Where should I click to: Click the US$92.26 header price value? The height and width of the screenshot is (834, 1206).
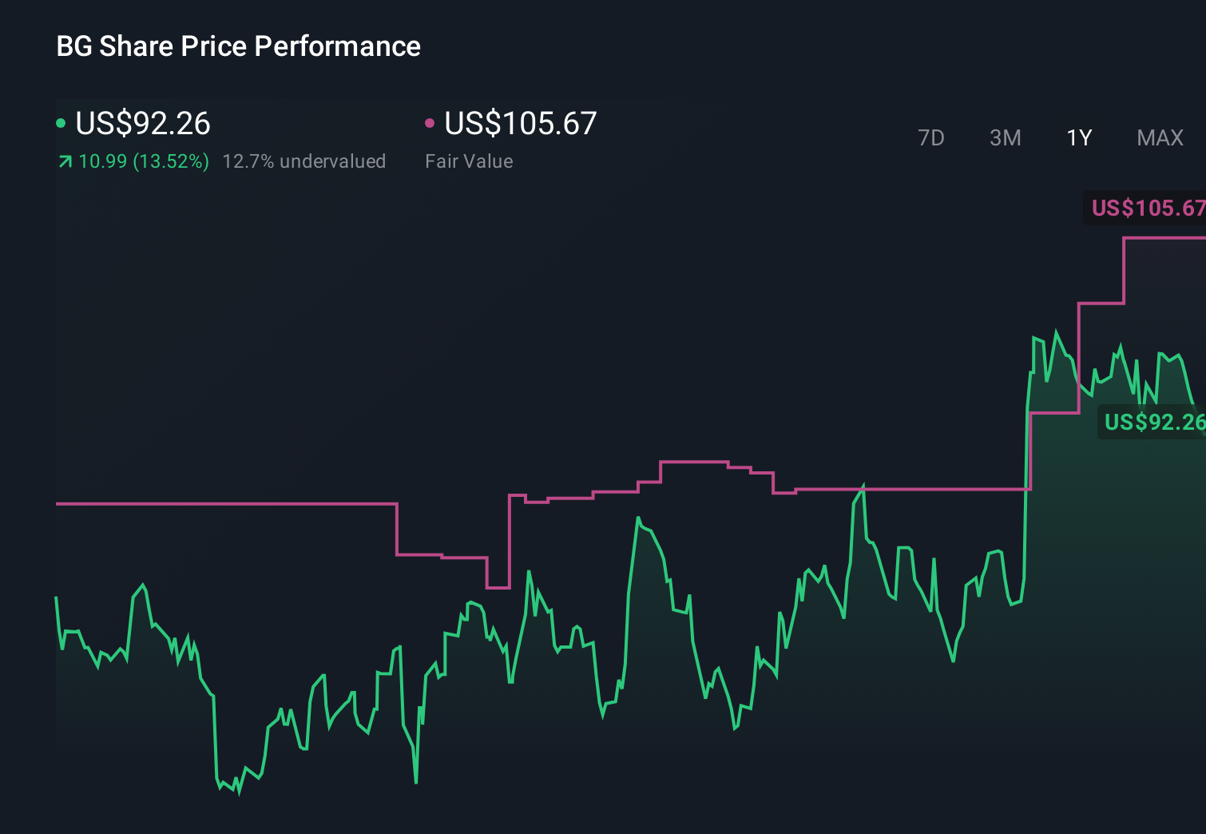[142, 124]
